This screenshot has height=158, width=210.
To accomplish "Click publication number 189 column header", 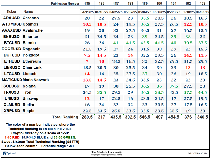I will 145,4.
